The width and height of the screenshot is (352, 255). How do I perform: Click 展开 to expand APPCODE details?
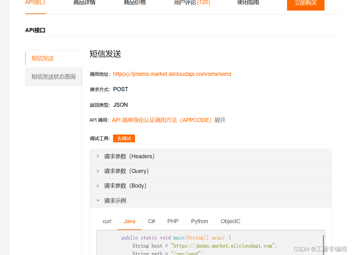[220, 120]
